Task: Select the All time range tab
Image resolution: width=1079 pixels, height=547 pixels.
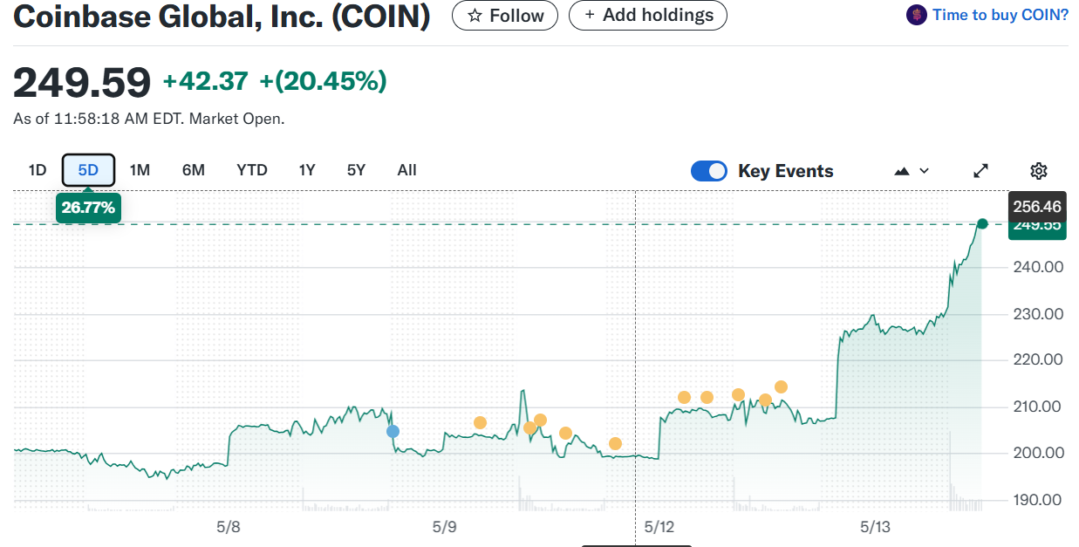Action: pyautogui.click(x=406, y=170)
